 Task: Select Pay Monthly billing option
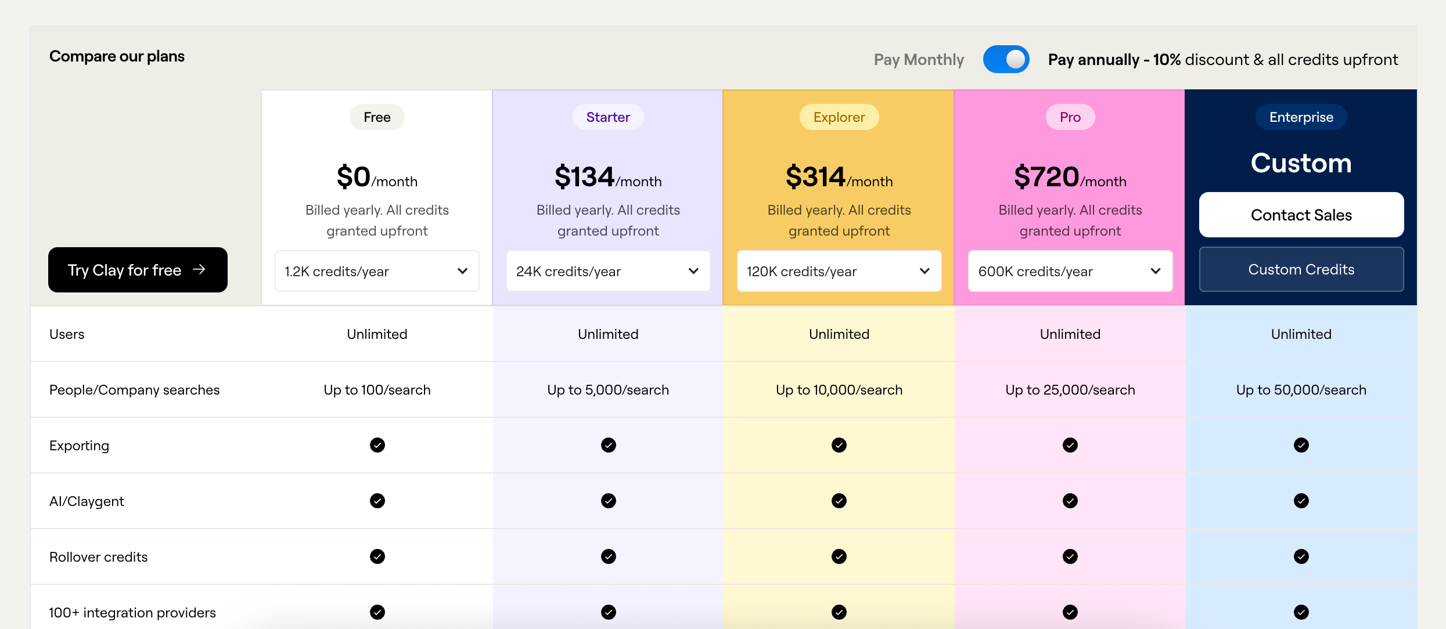tap(919, 59)
